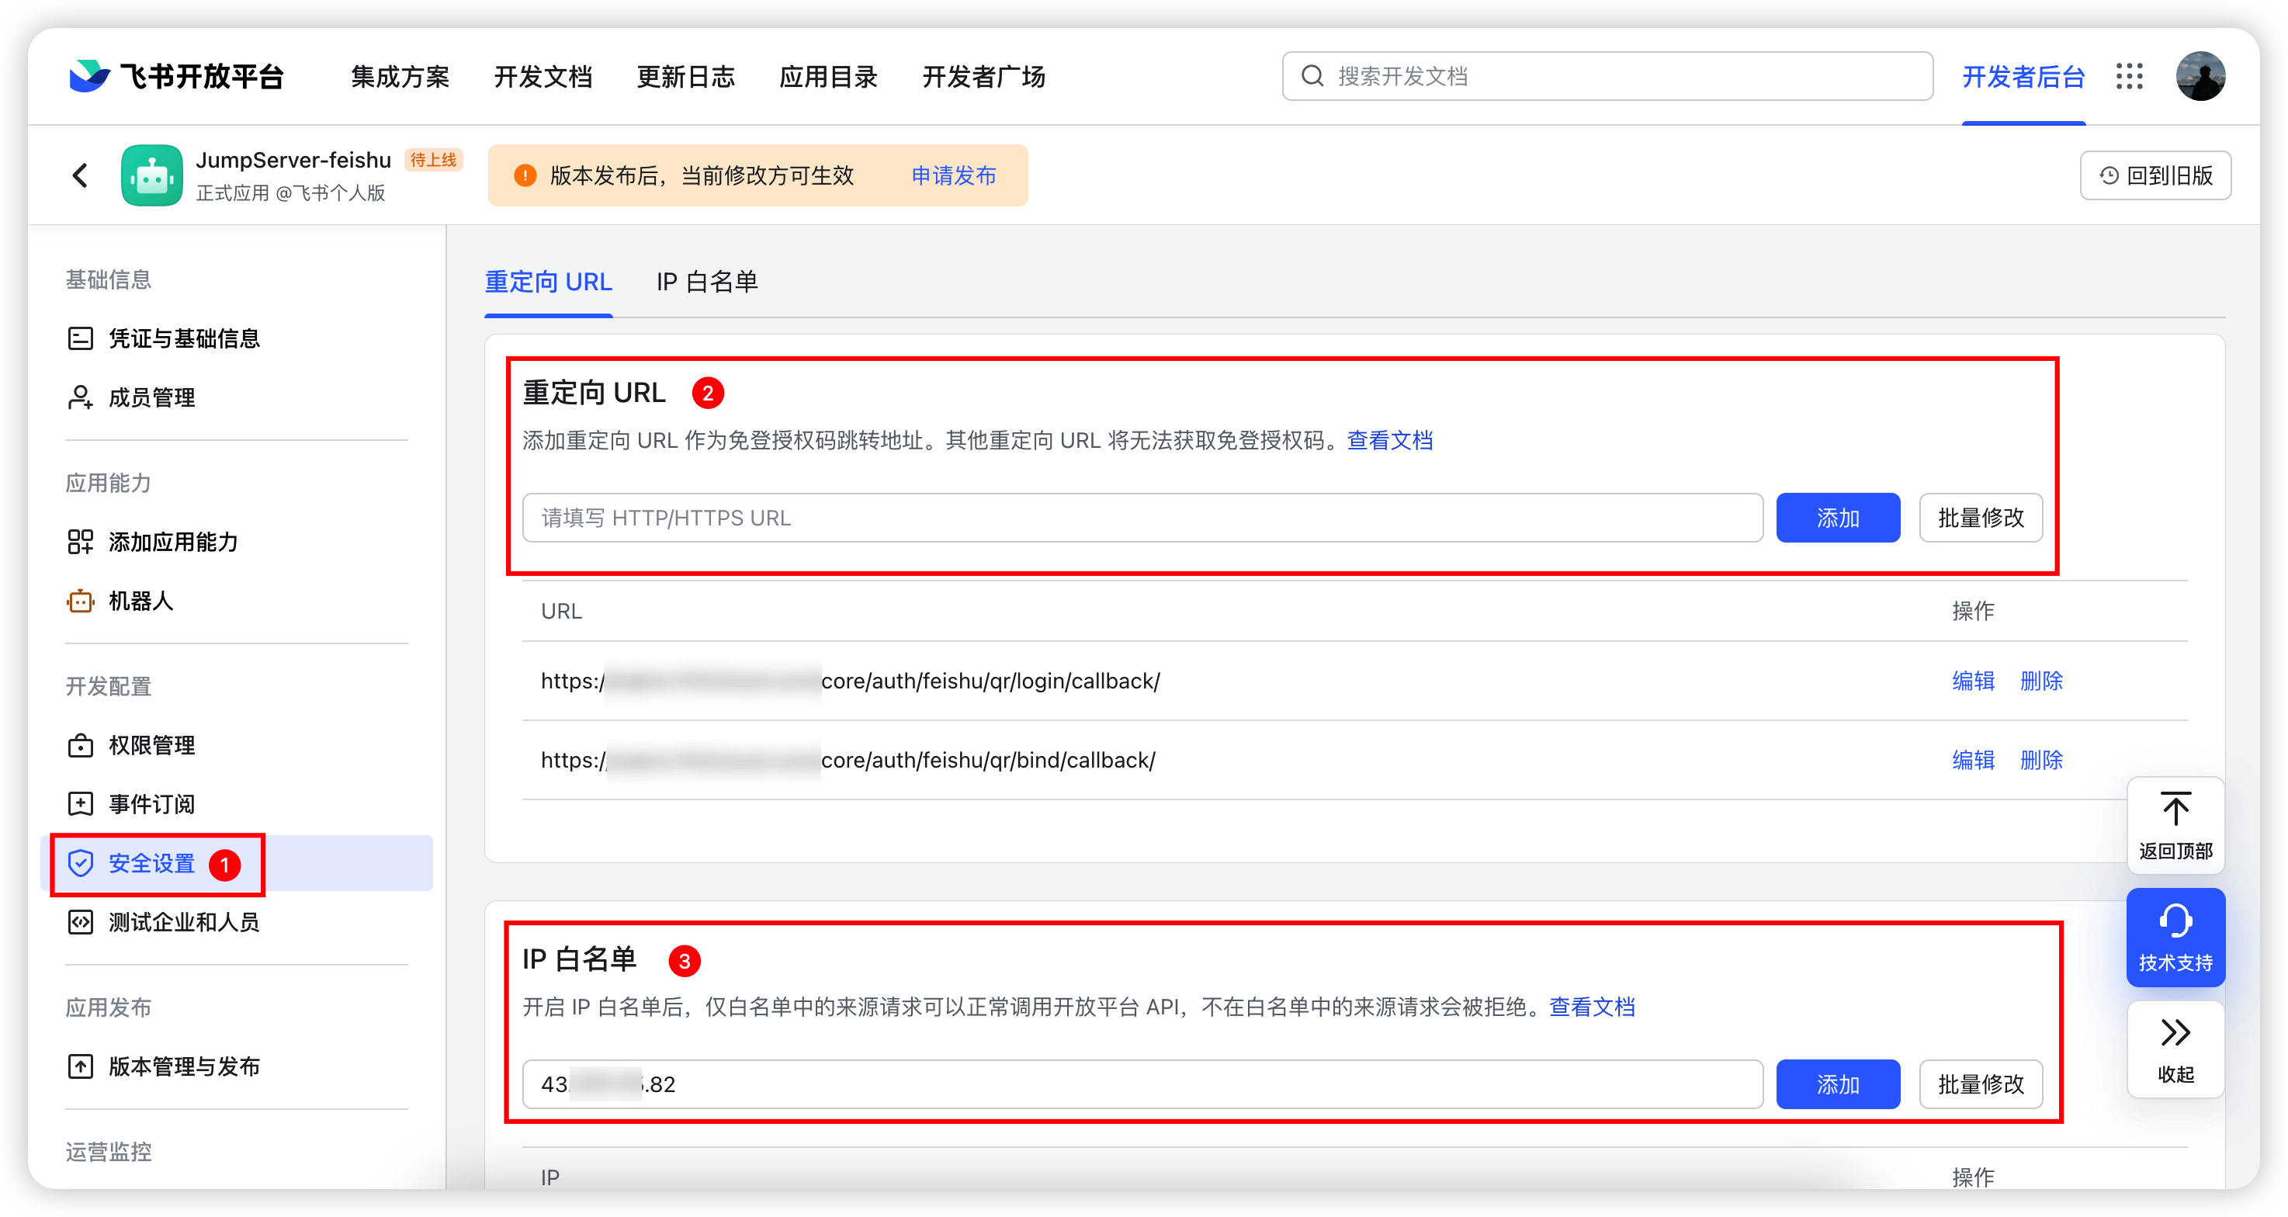Select 安全设置 in sidebar

point(236,863)
